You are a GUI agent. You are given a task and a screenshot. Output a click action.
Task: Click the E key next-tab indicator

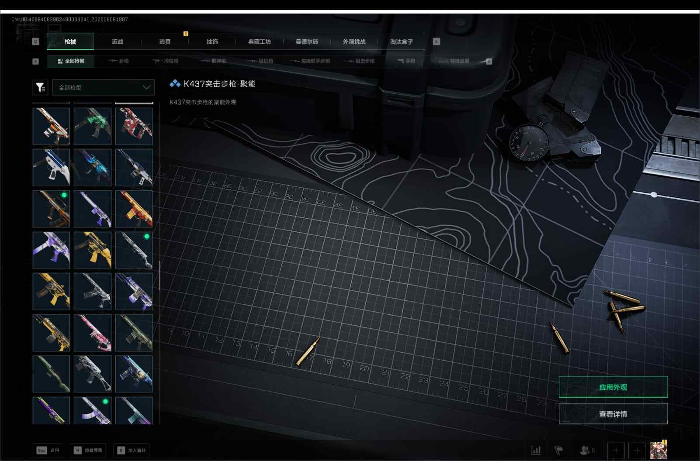(436, 41)
